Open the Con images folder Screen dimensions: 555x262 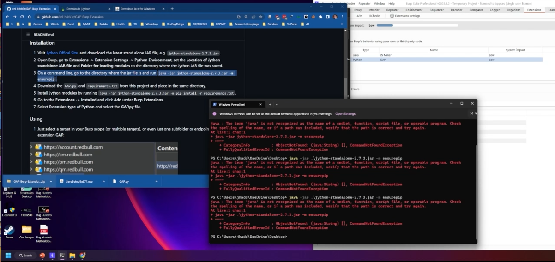coord(26,231)
